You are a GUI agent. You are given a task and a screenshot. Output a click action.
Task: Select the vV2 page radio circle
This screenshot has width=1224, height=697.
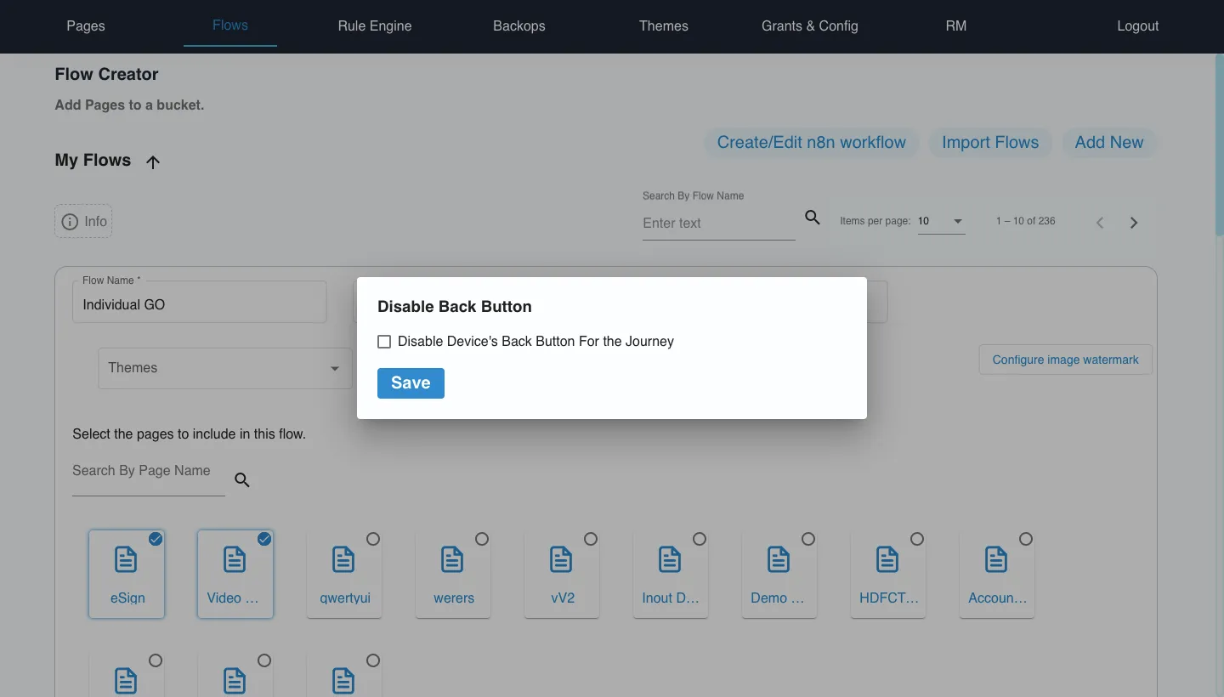pos(591,539)
